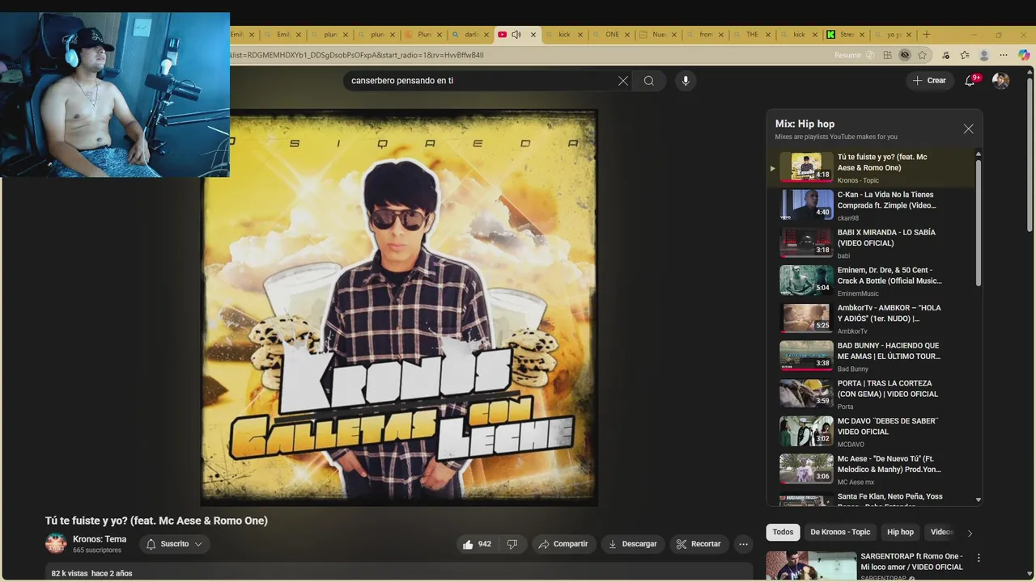Screen dimensions: 1036x582
Task: Select the De Kronos - Topic chip
Action: pyautogui.click(x=840, y=532)
